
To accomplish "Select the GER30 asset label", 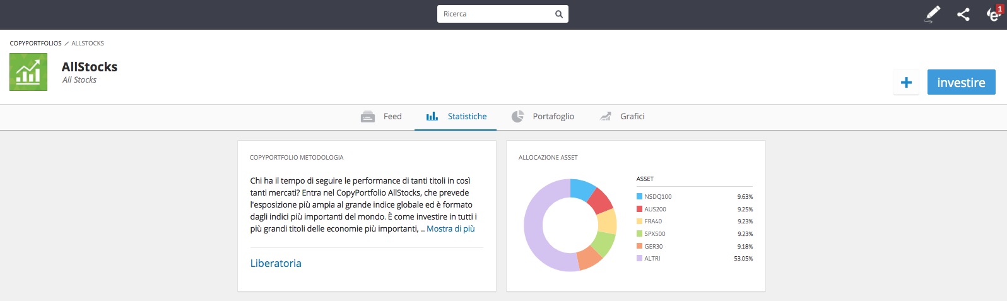I will click(654, 246).
